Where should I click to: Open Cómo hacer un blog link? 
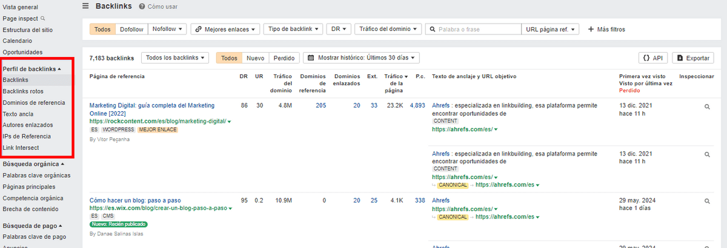coord(135,200)
